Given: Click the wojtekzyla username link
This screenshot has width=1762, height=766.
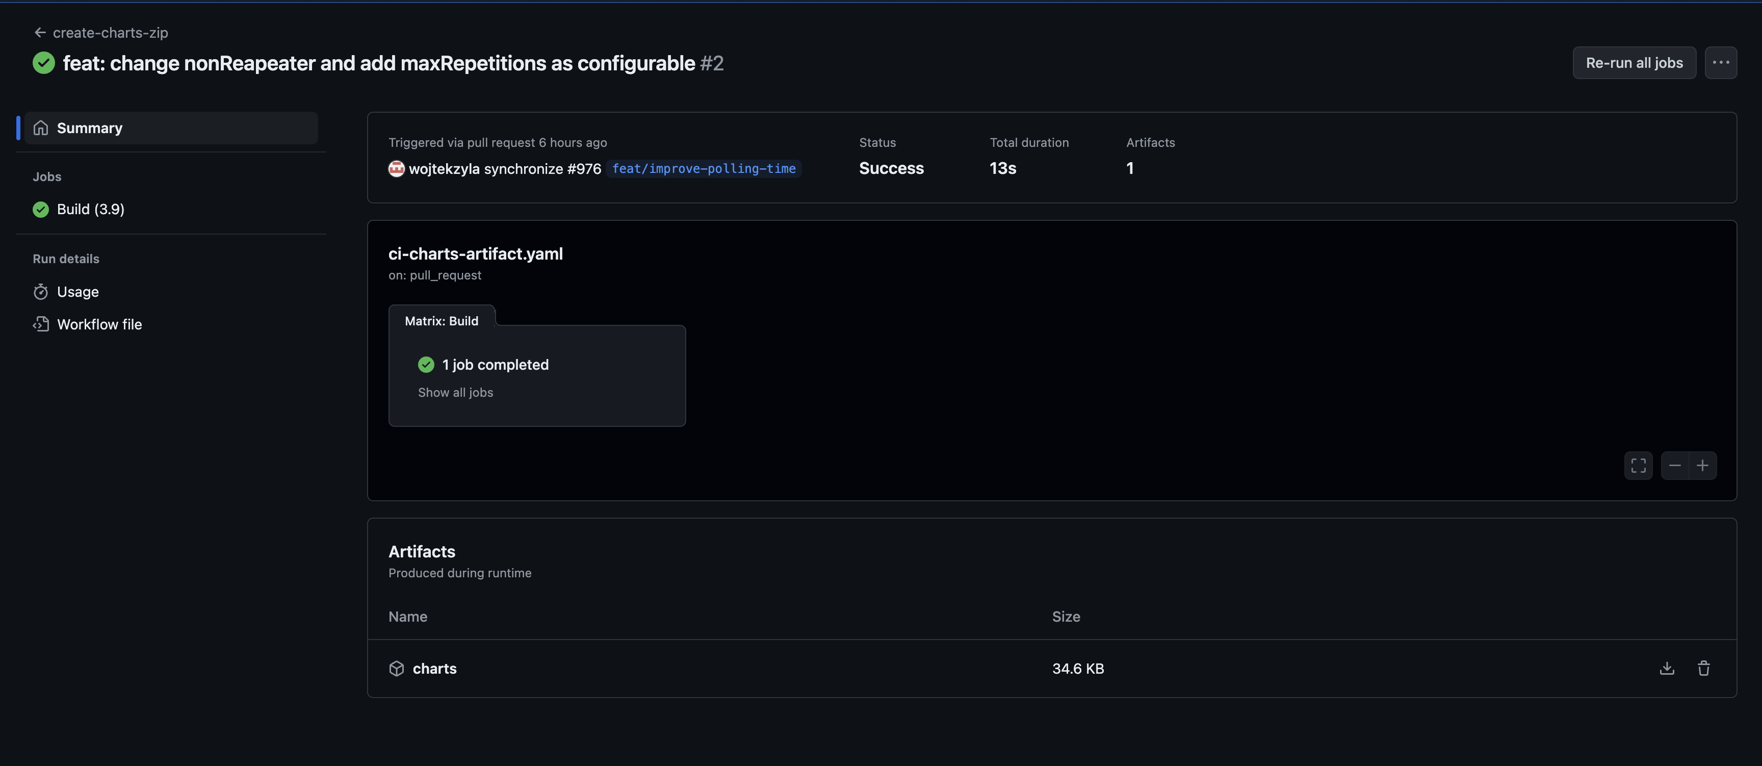Looking at the screenshot, I should pos(444,169).
